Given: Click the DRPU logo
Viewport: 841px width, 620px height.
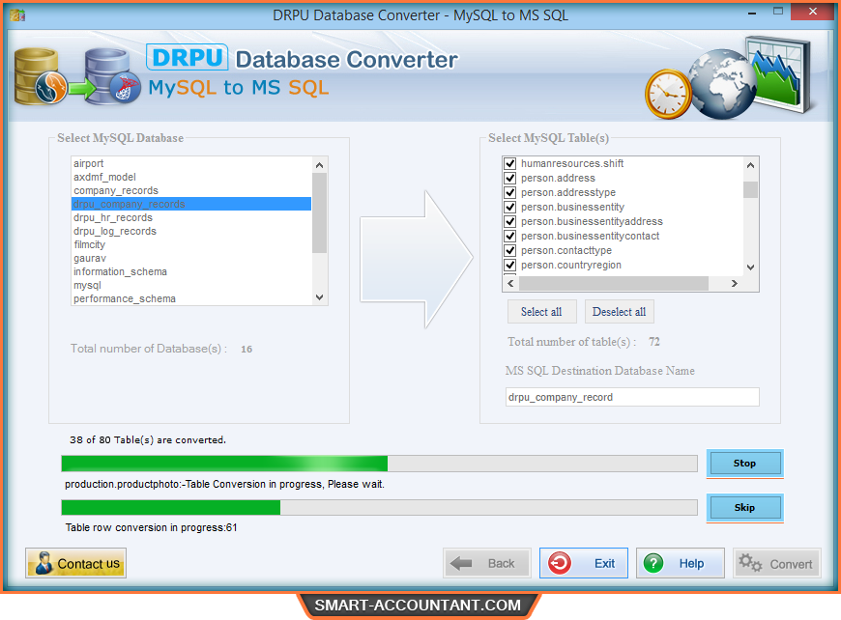Looking at the screenshot, I should (x=188, y=57).
